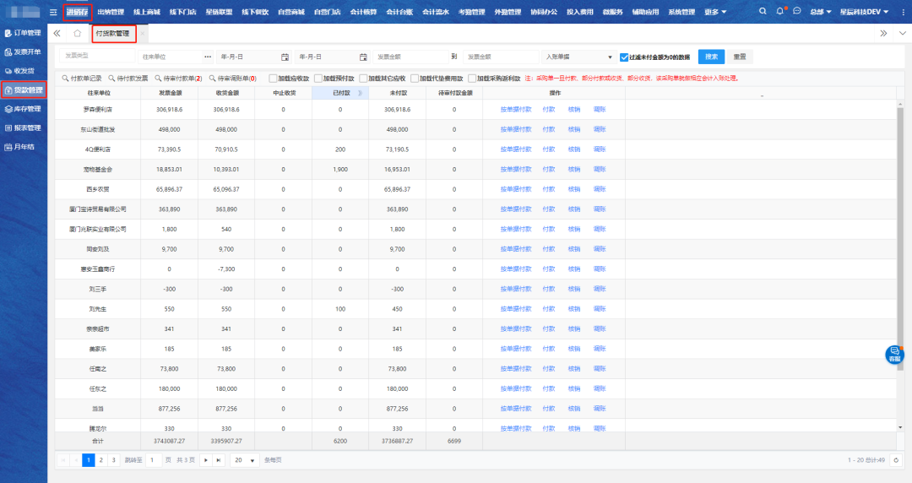Select 库存管理 in the left sidebar

tap(24, 109)
